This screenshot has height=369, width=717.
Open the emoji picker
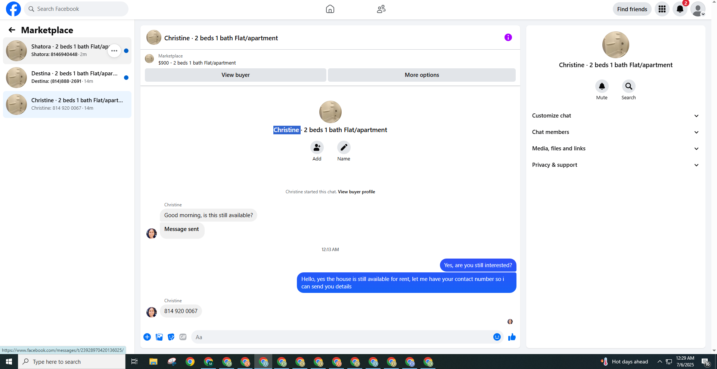tap(497, 337)
